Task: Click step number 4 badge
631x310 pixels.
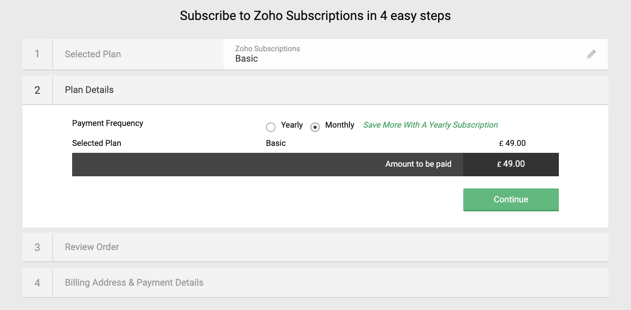Action: [37, 283]
